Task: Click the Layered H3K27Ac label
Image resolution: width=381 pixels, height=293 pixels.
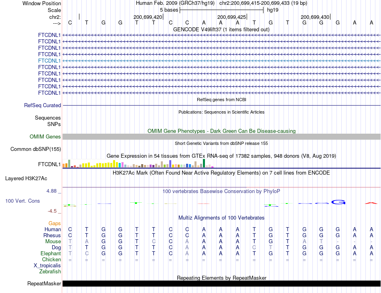Action: (26, 179)
